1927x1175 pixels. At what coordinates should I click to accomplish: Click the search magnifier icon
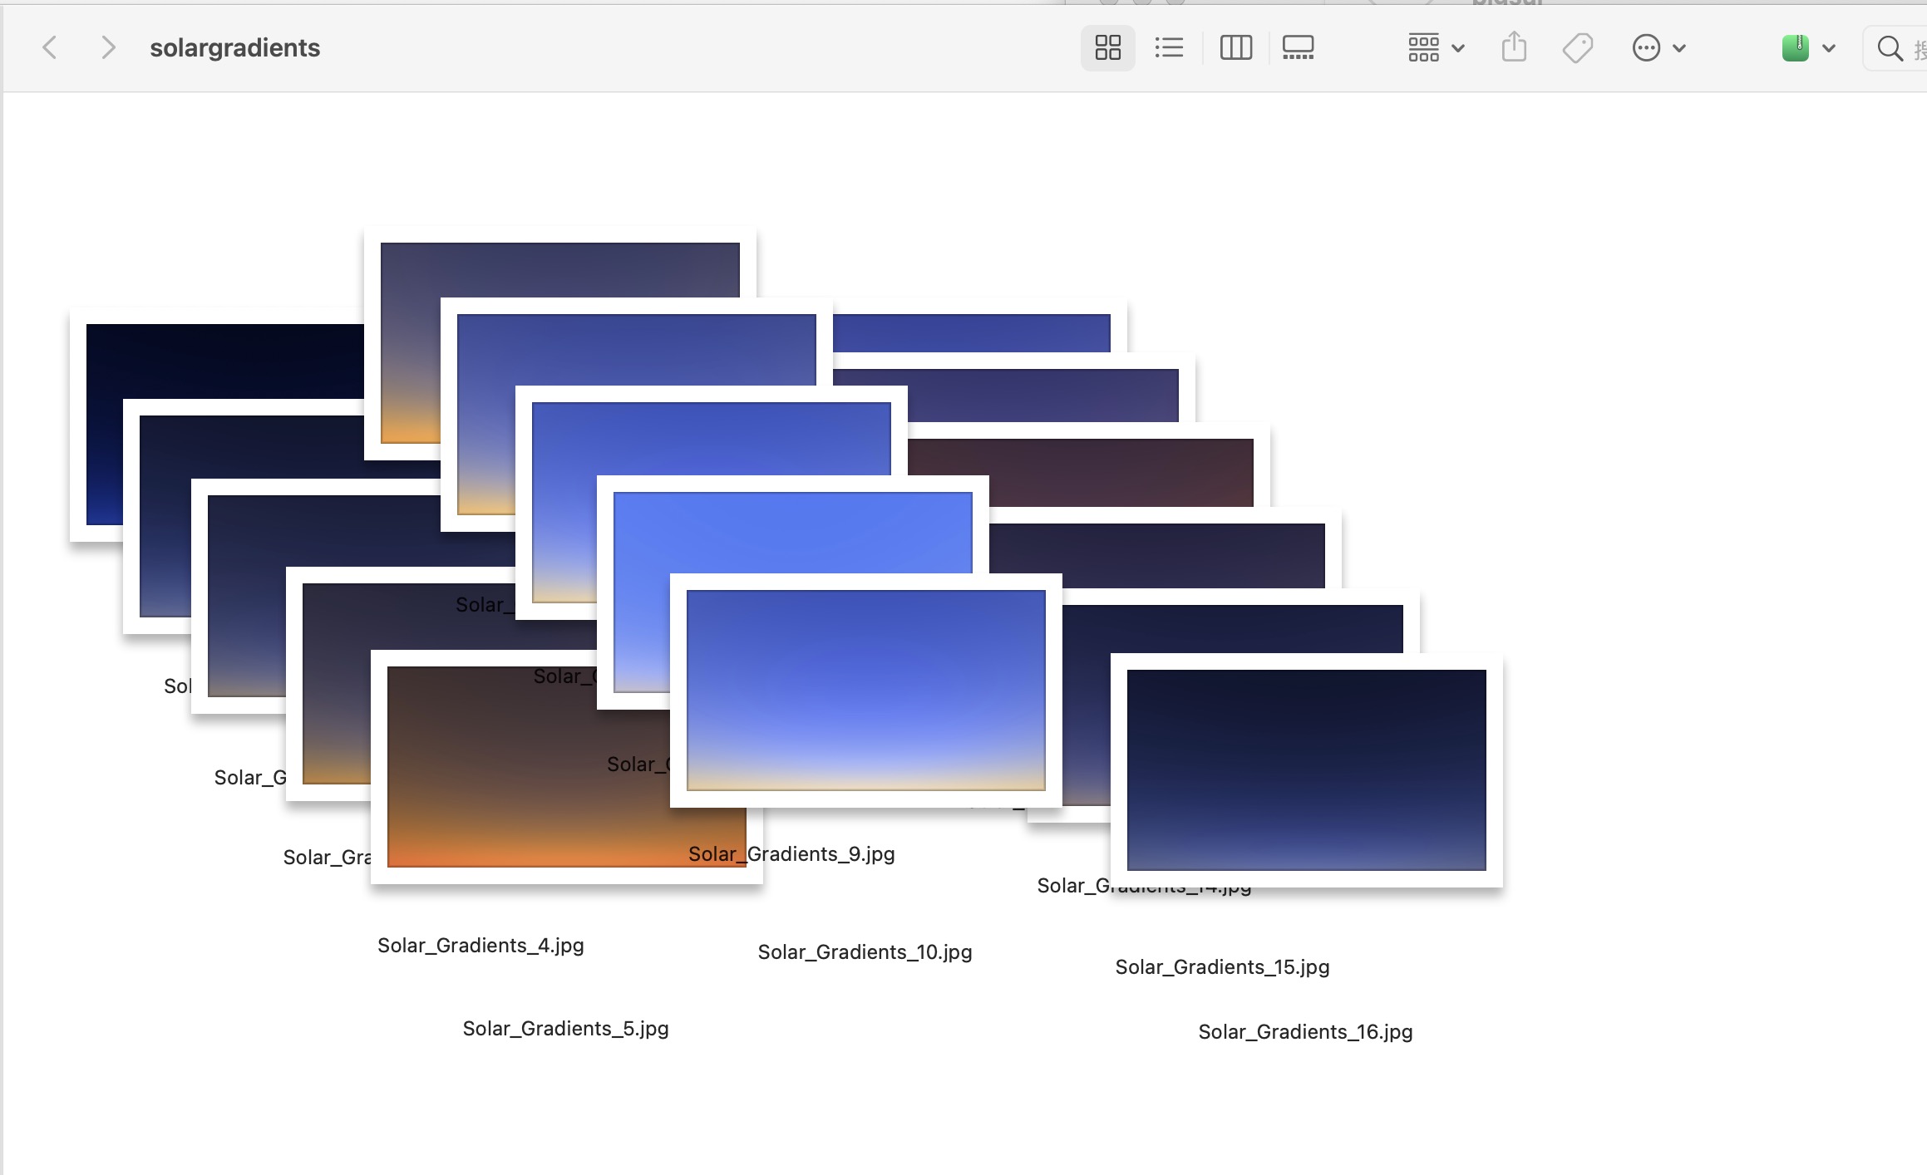pos(1890,48)
